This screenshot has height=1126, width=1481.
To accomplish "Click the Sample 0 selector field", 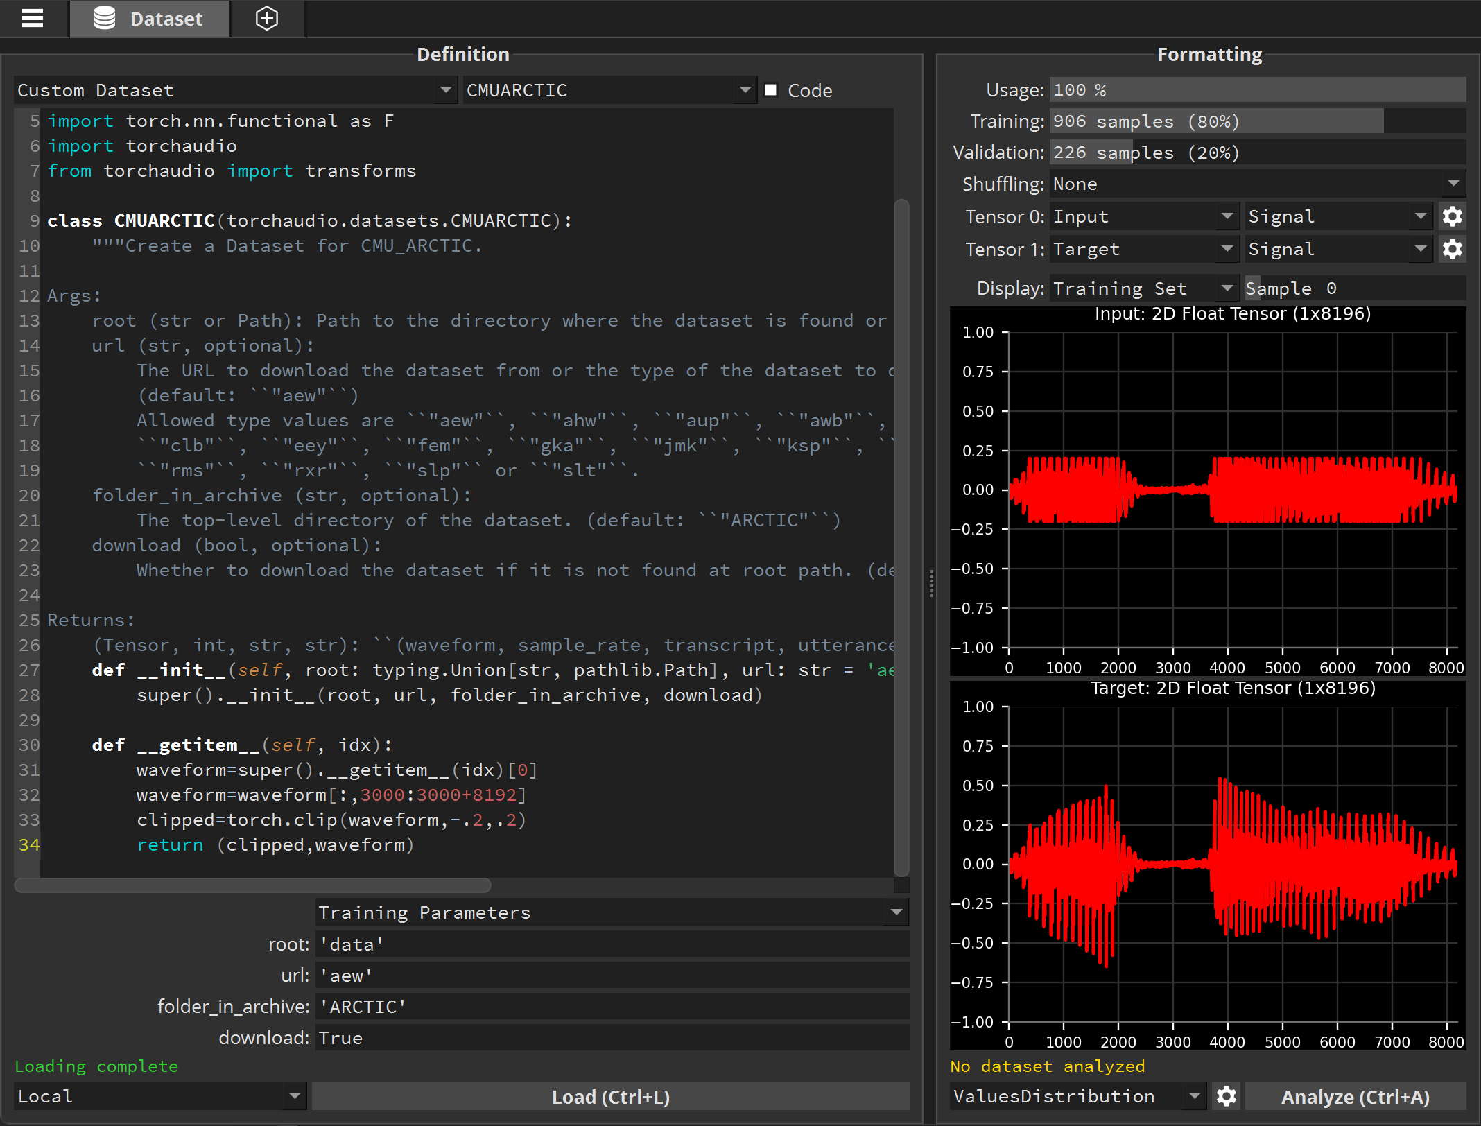I will (x=1355, y=288).
